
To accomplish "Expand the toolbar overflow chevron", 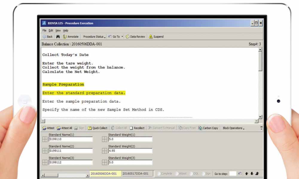I will click(x=261, y=128).
